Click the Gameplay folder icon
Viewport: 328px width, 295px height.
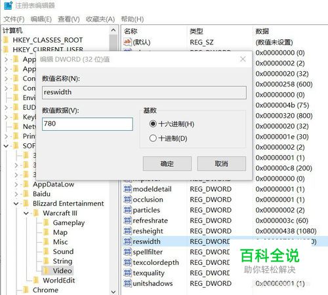46,222
